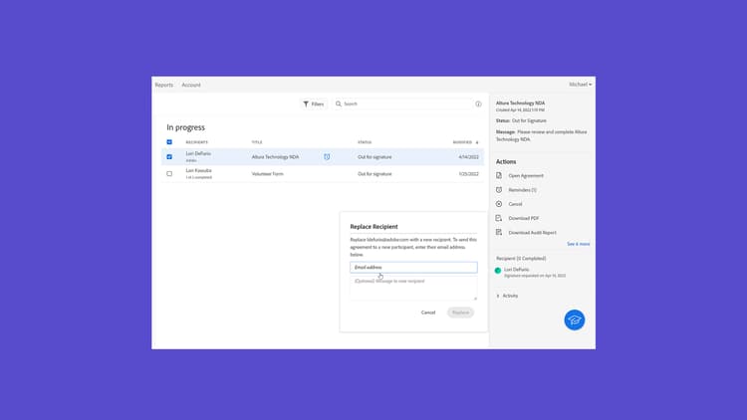Viewport: 747px width, 420px height.
Task: Expand the Activity section
Action: point(507,296)
